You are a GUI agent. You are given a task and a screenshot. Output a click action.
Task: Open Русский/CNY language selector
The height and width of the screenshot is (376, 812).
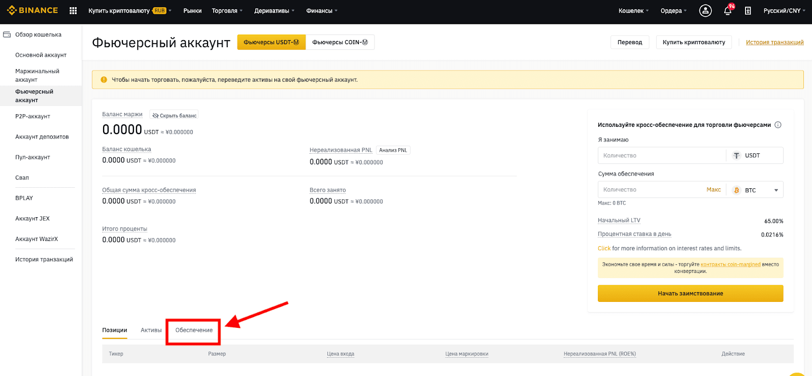tap(784, 11)
